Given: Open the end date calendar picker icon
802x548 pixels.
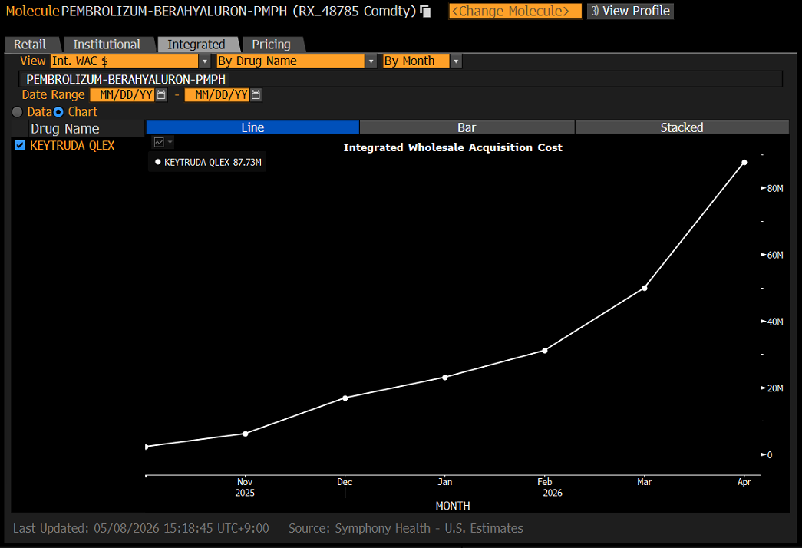Looking at the screenshot, I should [256, 94].
